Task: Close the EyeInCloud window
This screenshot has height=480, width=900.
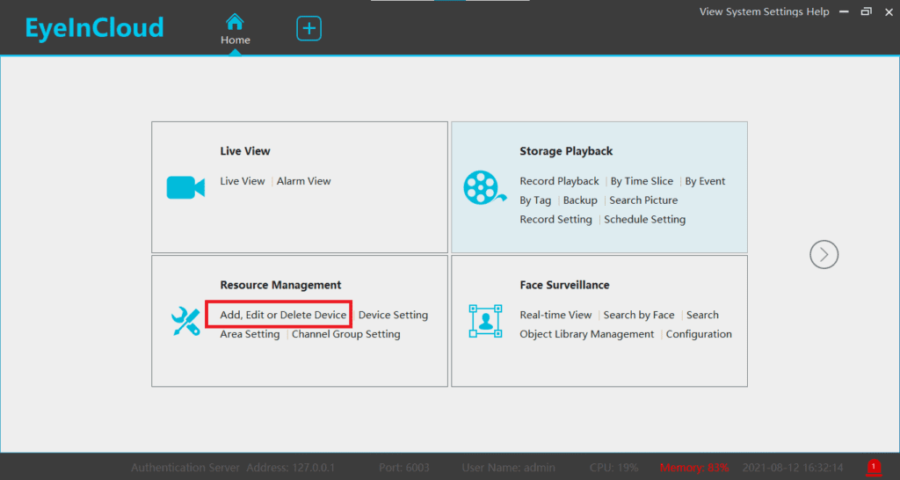Action: pyautogui.click(x=888, y=11)
